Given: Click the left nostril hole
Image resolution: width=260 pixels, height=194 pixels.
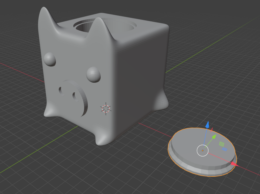Looking at the screenshot, I should (x=61, y=91).
